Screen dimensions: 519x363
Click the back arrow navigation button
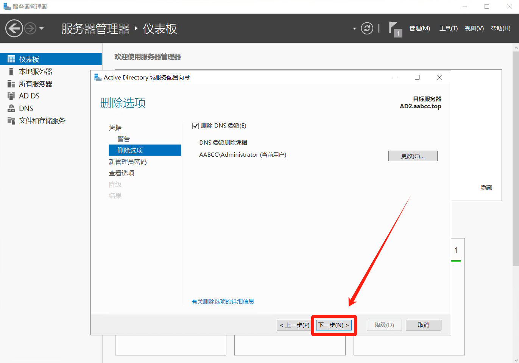(x=14, y=28)
